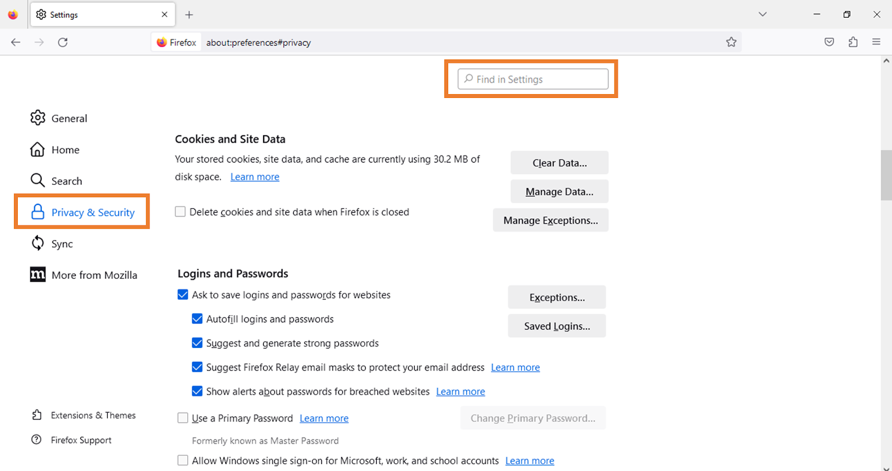Go back to the previous page
This screenshot has width=892, height=471.
16,42
